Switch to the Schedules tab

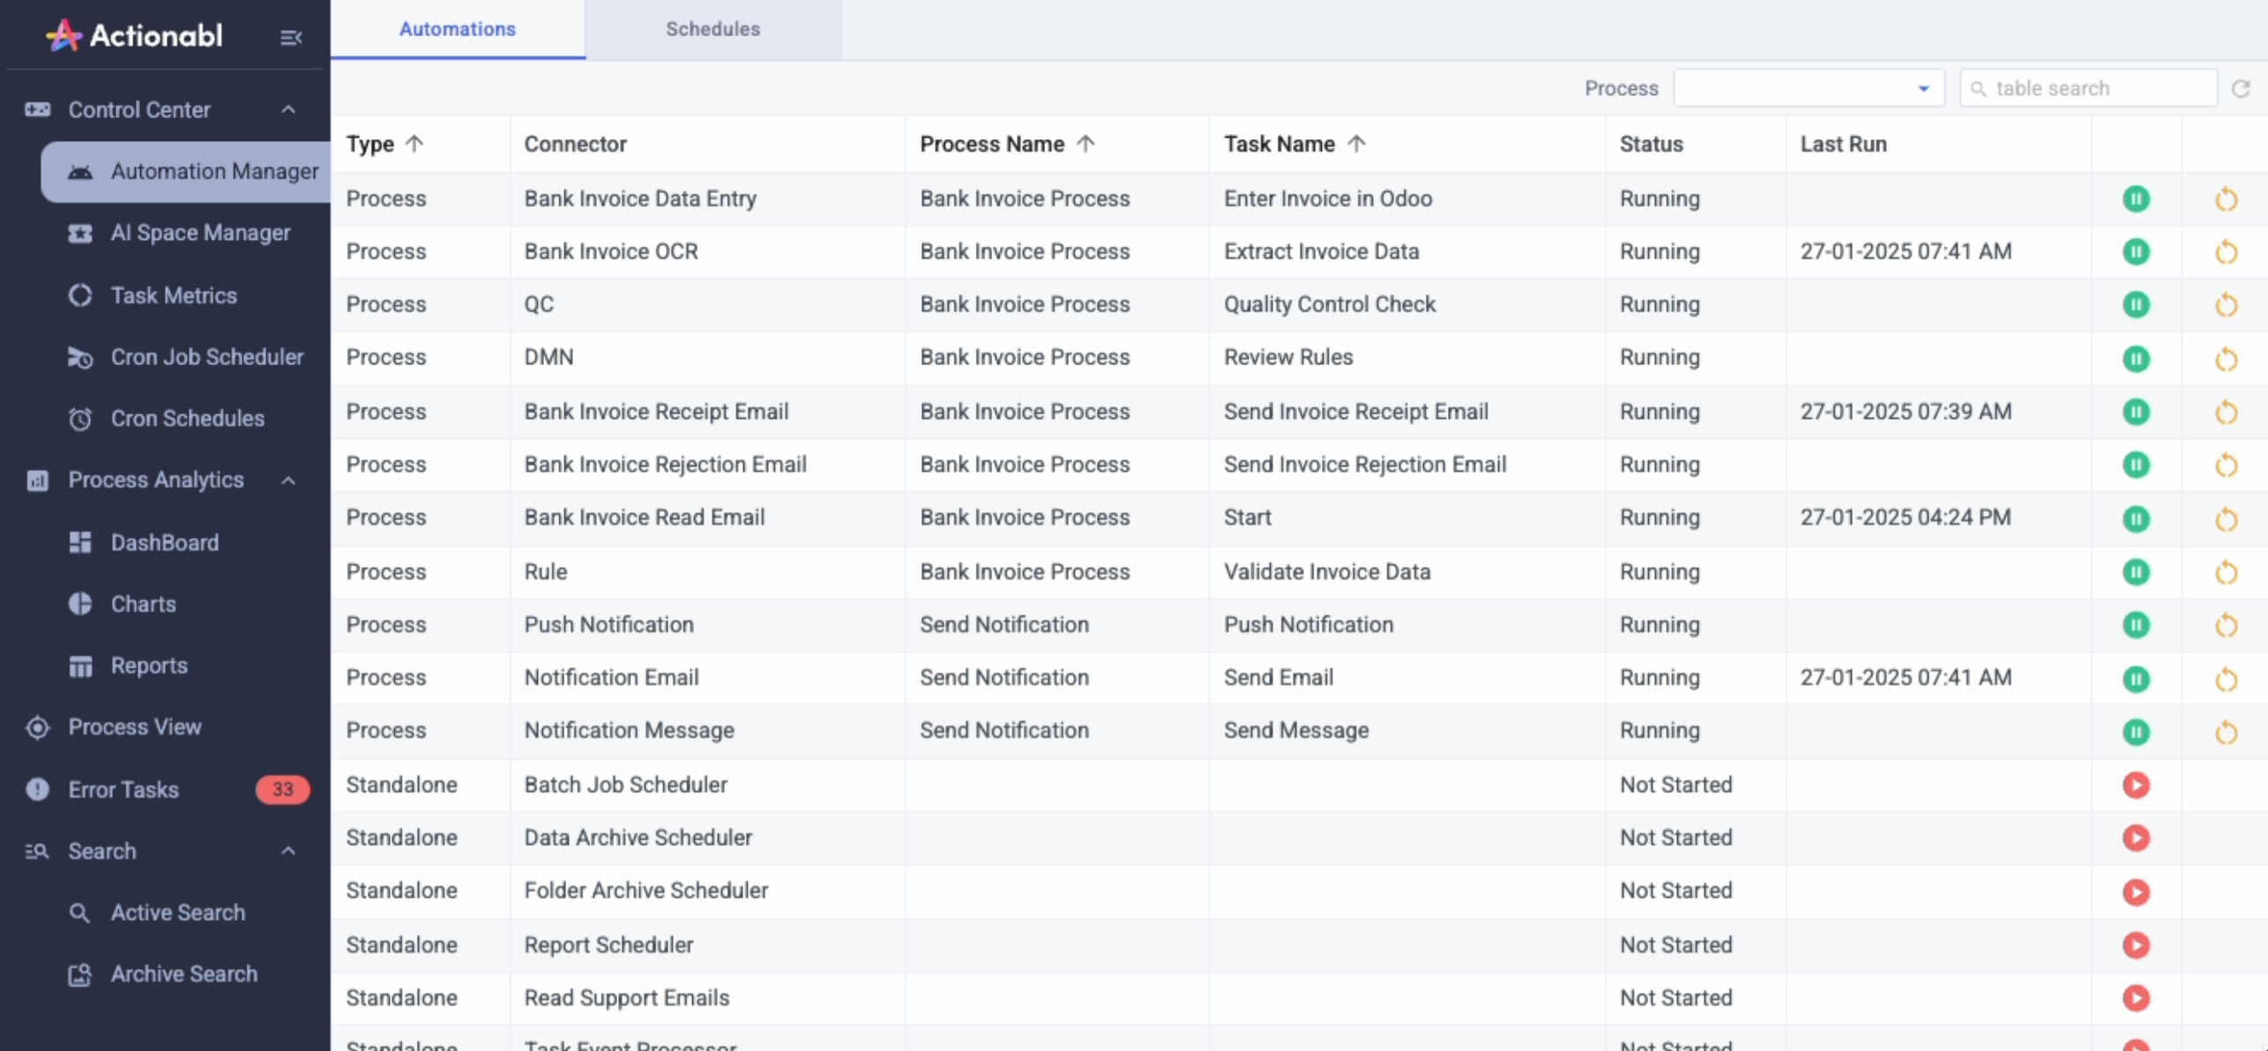coord(712,29)
